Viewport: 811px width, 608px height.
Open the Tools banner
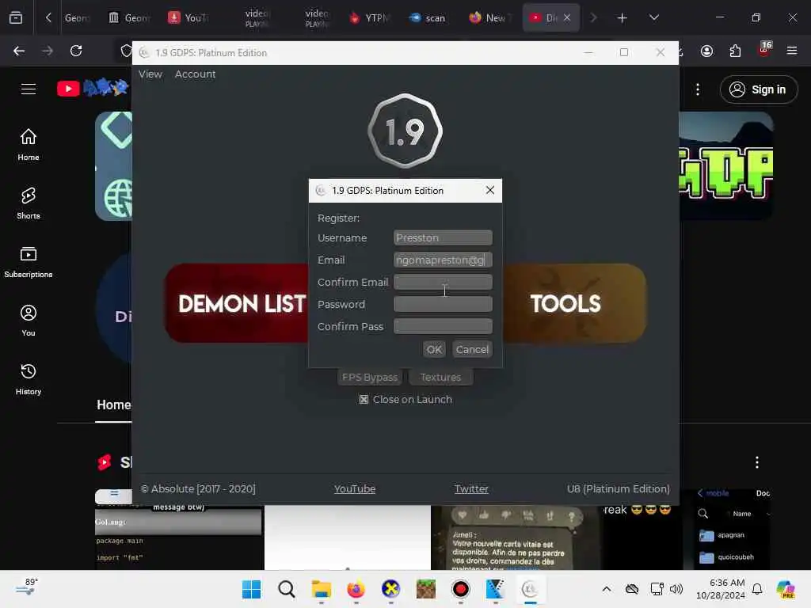click(x=574, y=303)
